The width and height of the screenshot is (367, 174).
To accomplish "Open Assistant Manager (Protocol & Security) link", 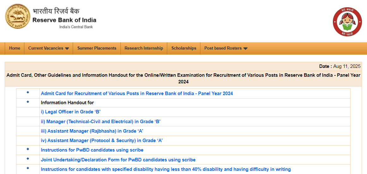I will [x=101, y=141].
